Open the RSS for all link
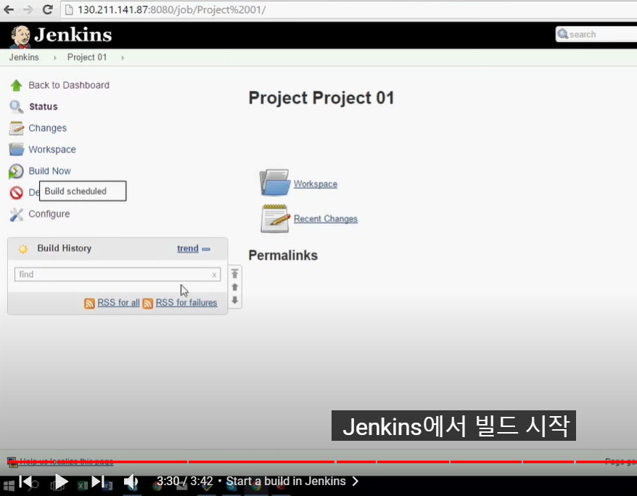 tap(118, 303)
